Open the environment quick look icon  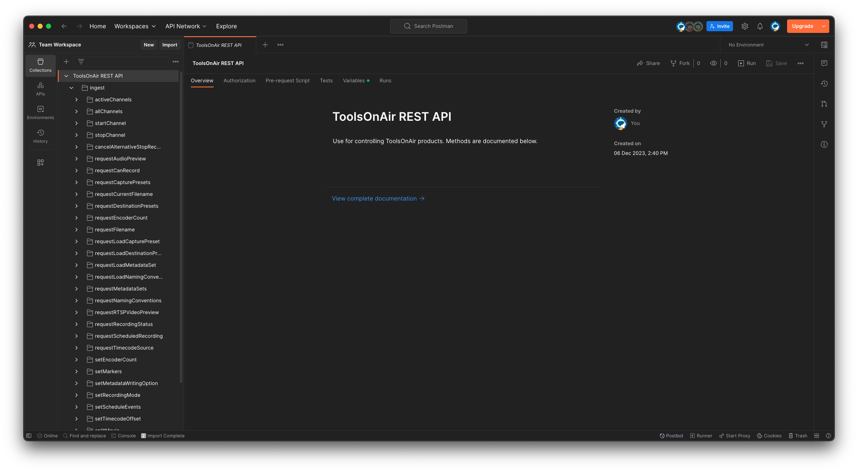(x=824, y=45)
